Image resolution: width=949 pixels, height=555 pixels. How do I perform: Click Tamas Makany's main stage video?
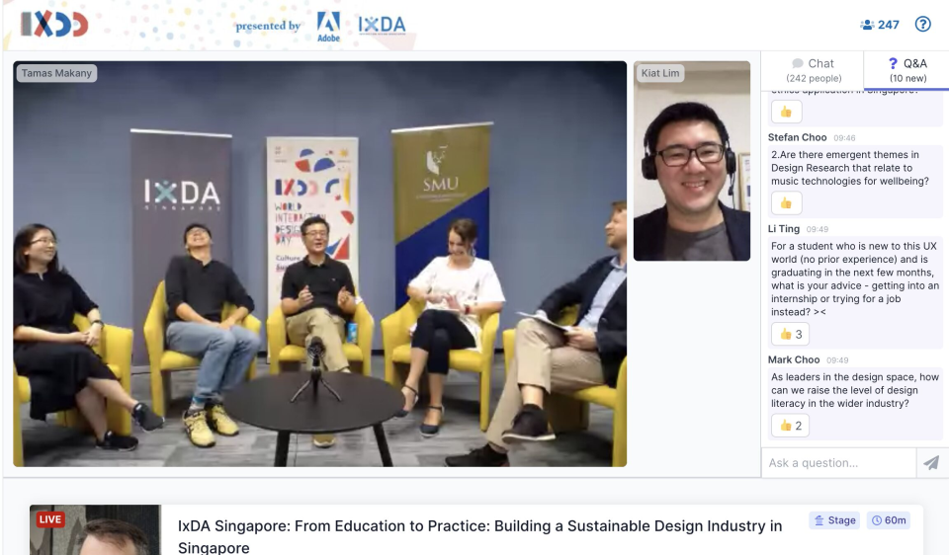tap(319, 264)
